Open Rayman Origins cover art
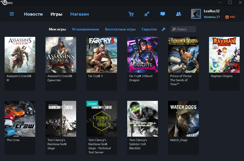 (224, 55)
